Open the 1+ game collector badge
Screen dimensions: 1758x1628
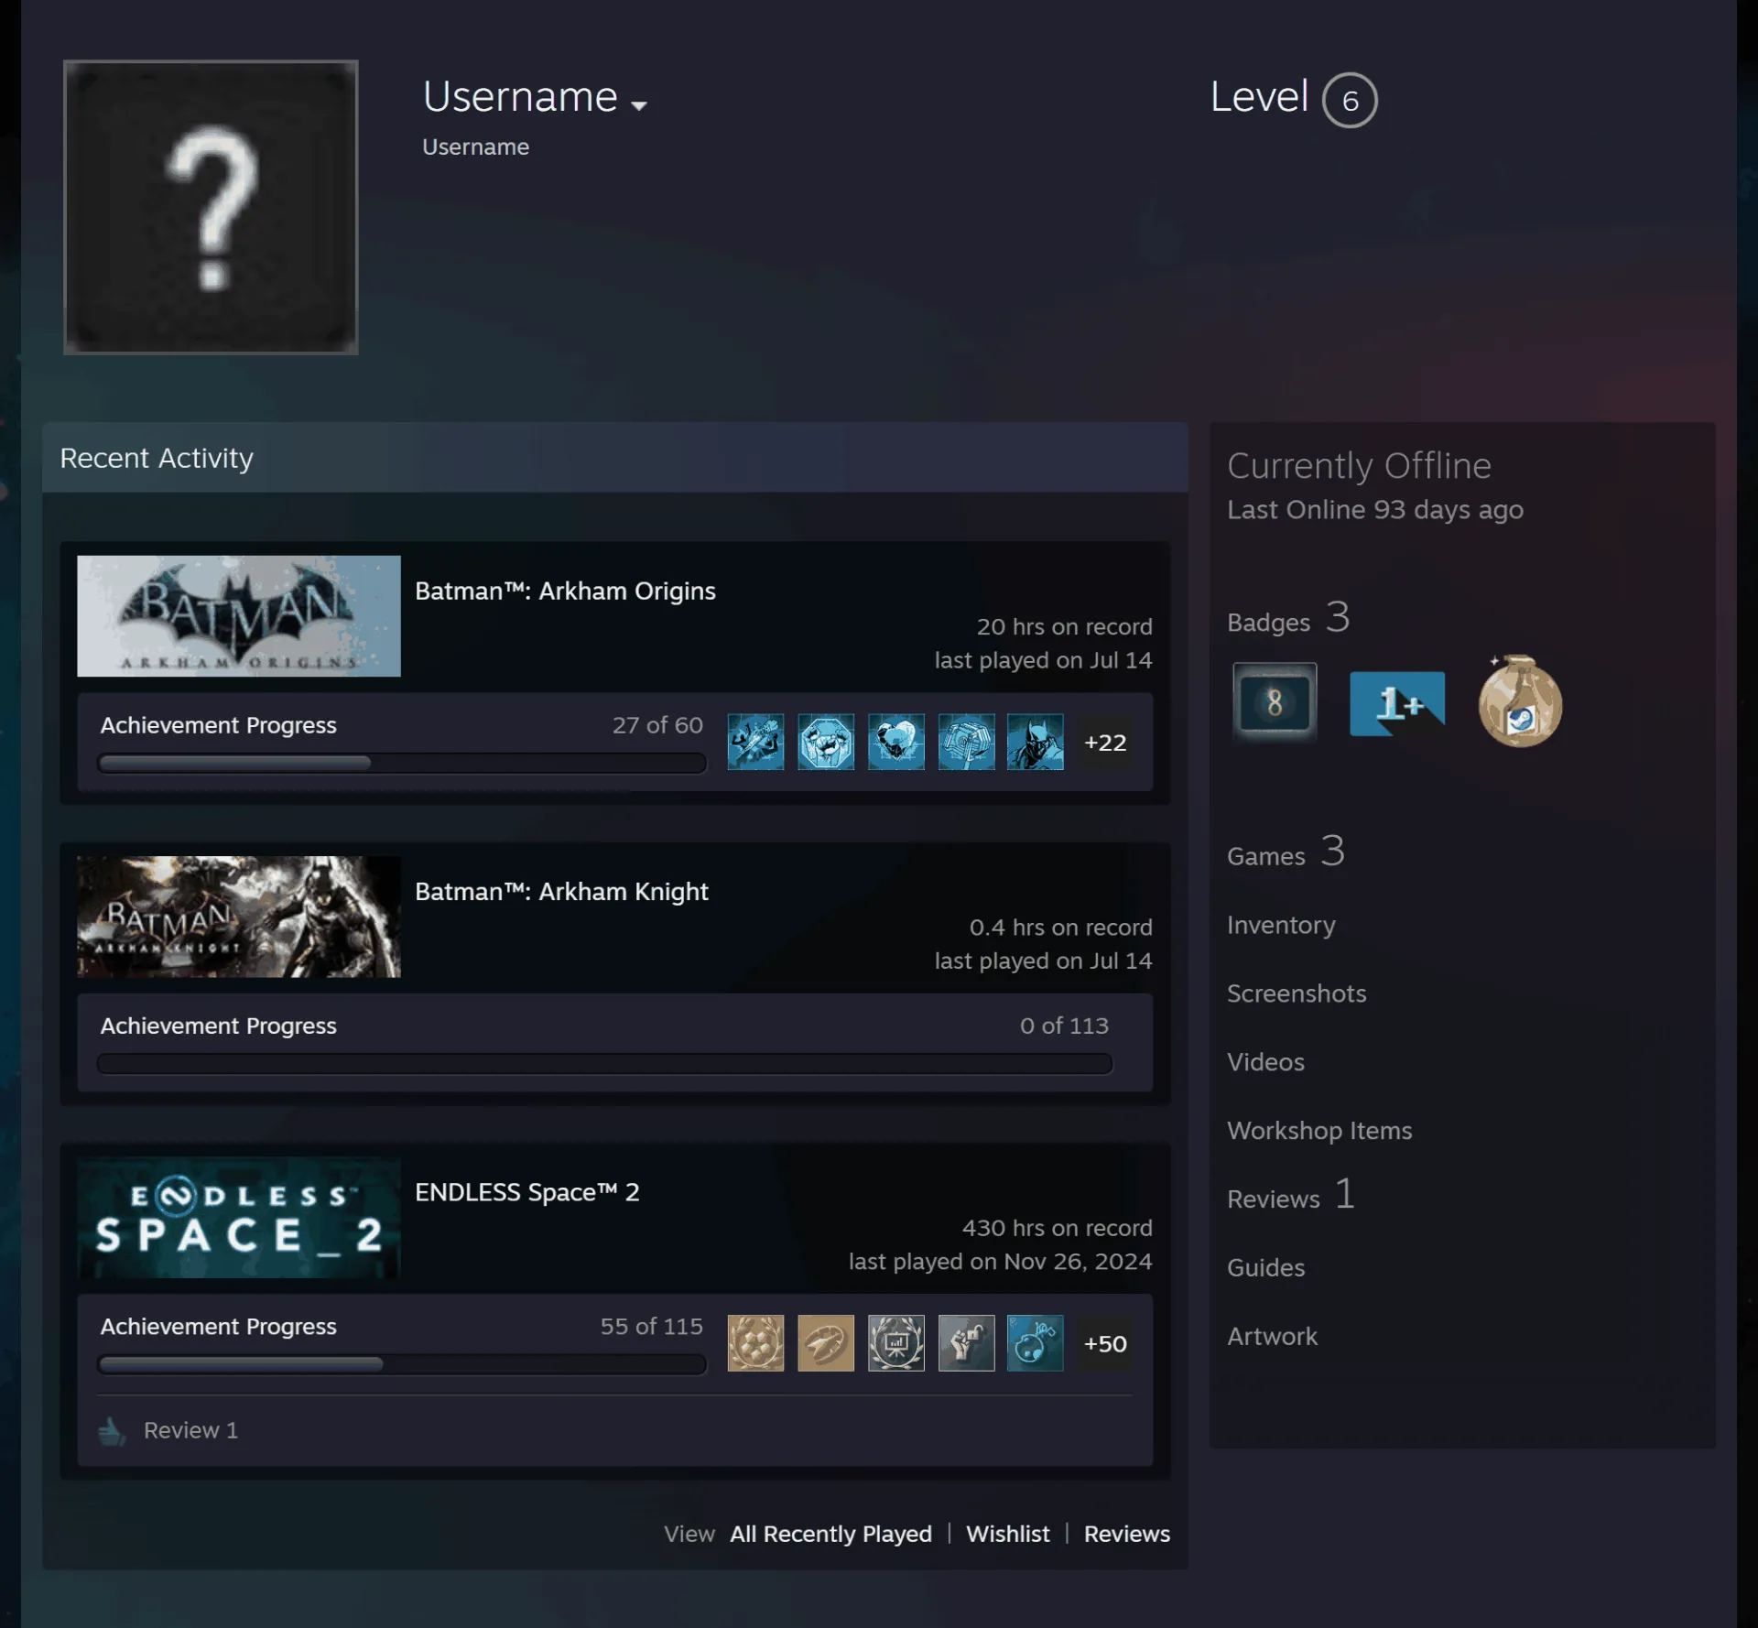tap(1397, 702)
